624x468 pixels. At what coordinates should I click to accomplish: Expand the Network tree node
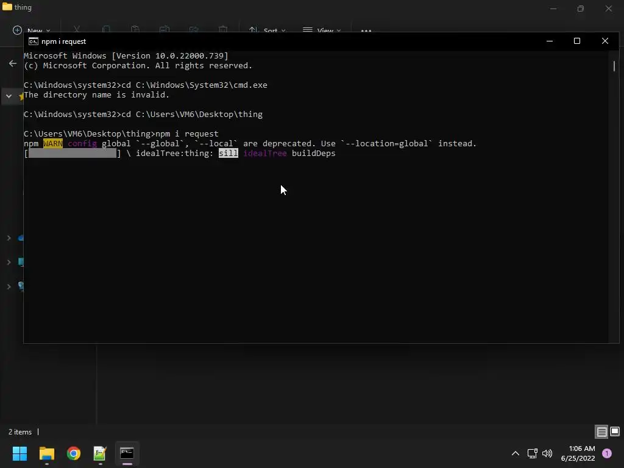click(9, 286)
